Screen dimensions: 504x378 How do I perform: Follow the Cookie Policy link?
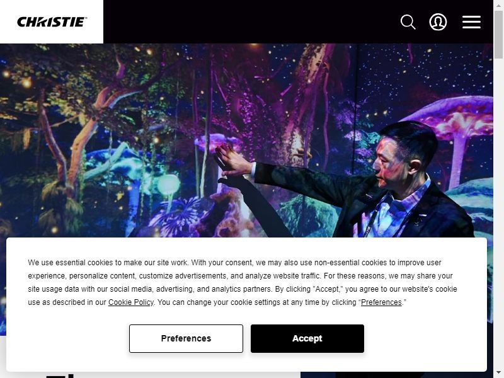click(131, 302)
